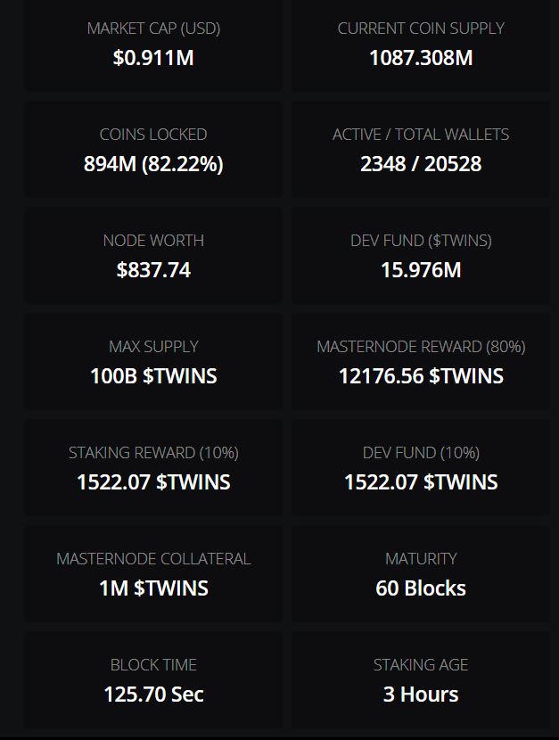Screen dimensions: 559x740
Task: Select the Masternode Reward (80%) card
Action: pyautogui.click(x=421, y=362)
